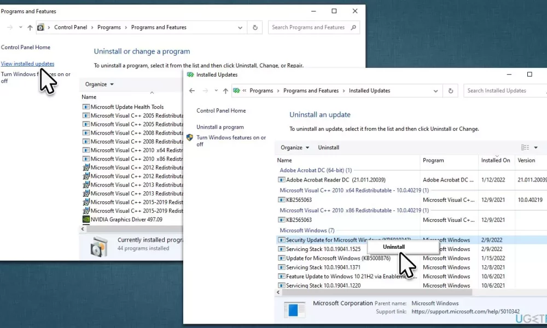Viewport: 547px width, 328px height.
Task: Click the icon beside Security Update for Microsoft Windows
Action: point(281,240)
